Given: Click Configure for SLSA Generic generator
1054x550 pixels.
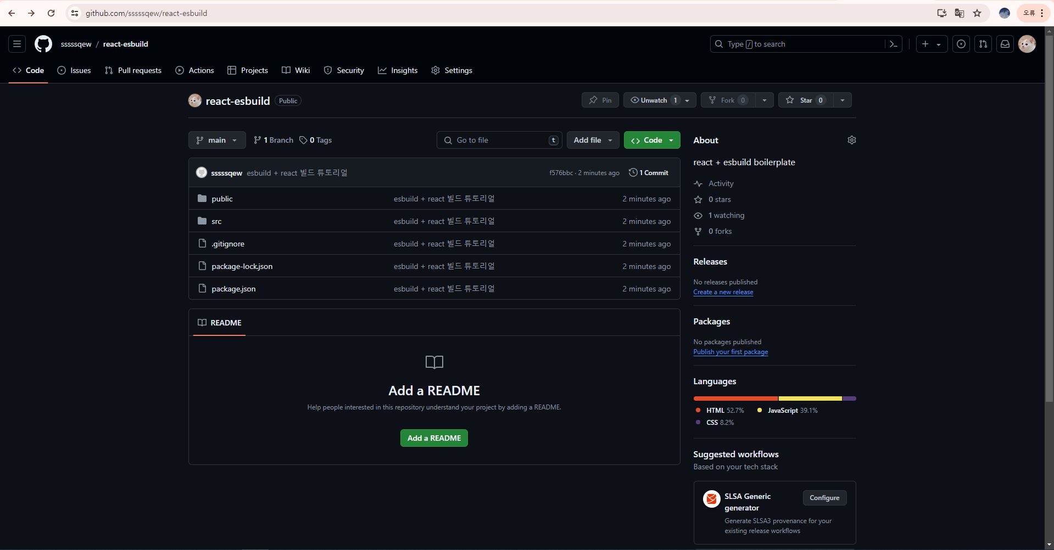Looking at the screenshot, I should [x=824, y=498].
